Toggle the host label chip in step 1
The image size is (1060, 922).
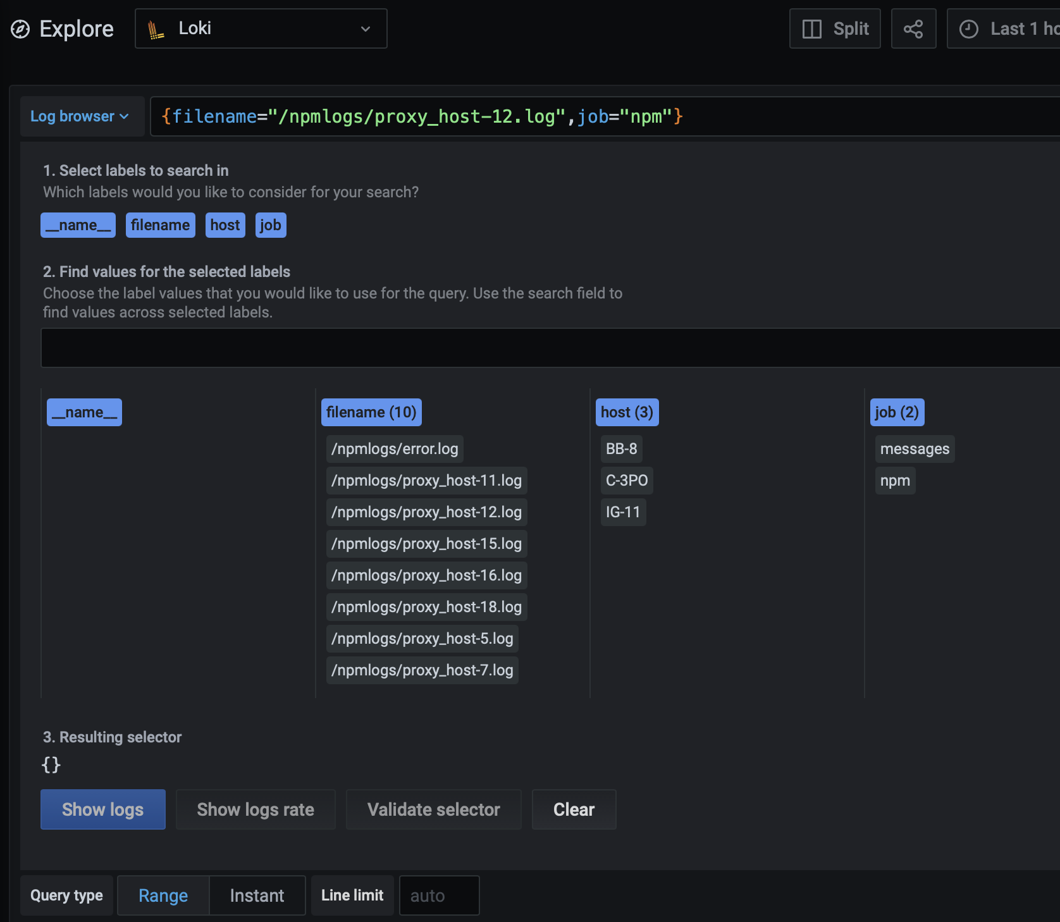[225, 225]
